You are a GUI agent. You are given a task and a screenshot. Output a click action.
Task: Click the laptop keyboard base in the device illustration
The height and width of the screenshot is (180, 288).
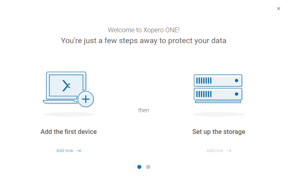pos(60,102)
